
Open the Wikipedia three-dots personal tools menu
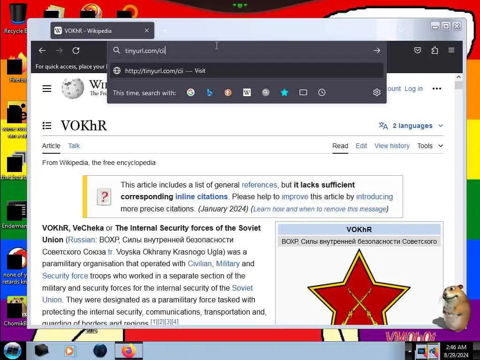(436, 89)
